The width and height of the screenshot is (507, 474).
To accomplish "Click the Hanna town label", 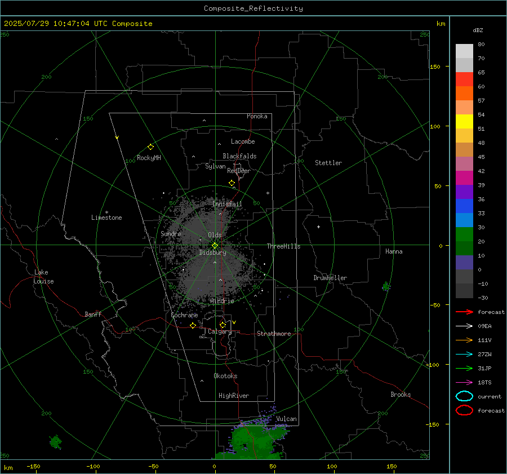I will [x=394, y=251].
